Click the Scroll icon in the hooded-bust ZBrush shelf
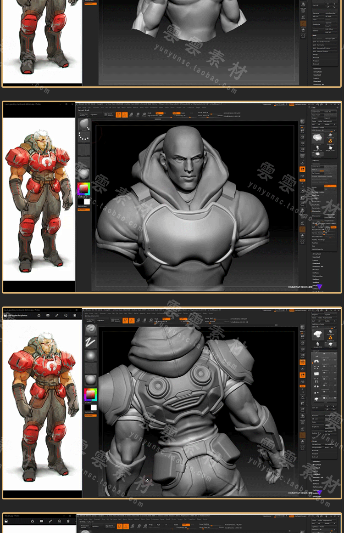This screenshot has width=344, height=533. pos(302,131)
